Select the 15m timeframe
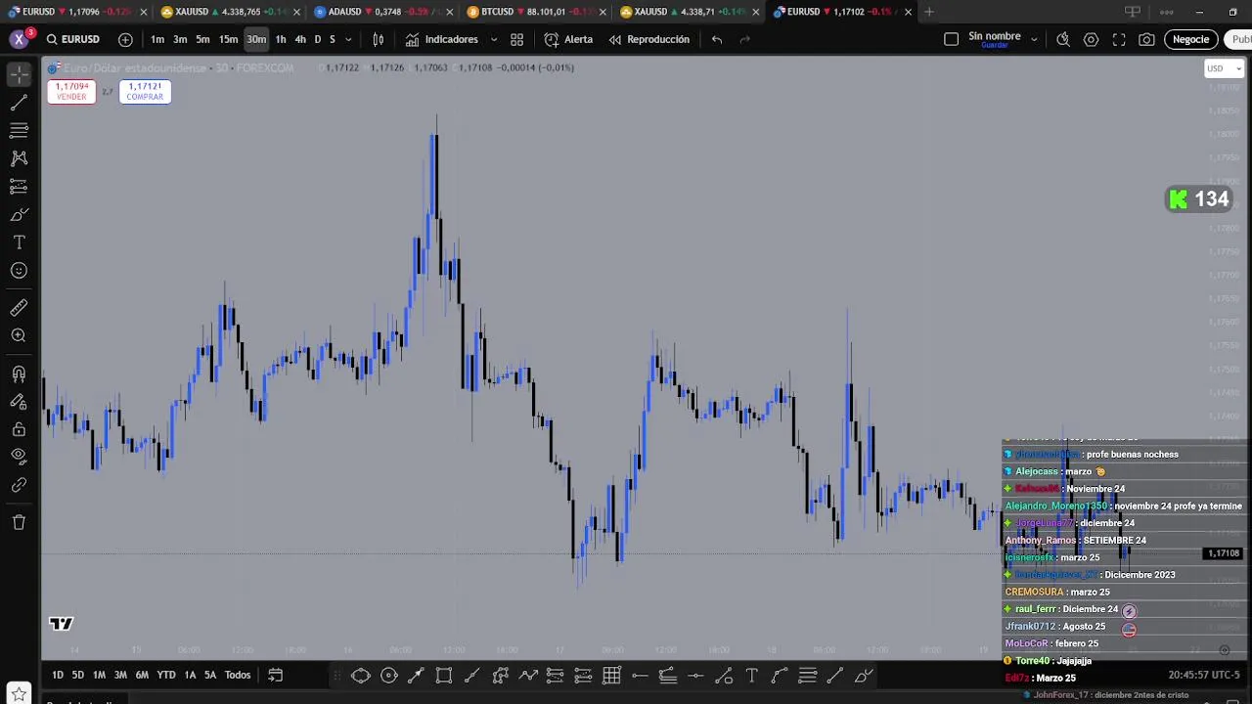Image resolution: width=1252 pixels, height=704 pixels. pyautogui.click(x=228, y=39)
